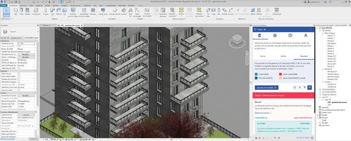Image resolution: width=351 pixels, height=141 pixels.
Task: Select the Texte 3D tool
Action: (130, 12)
